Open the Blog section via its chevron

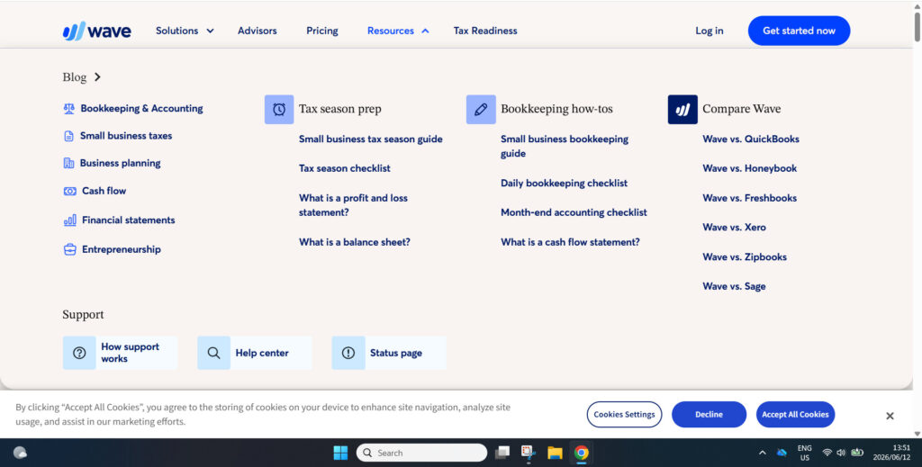tap(97, 77)
